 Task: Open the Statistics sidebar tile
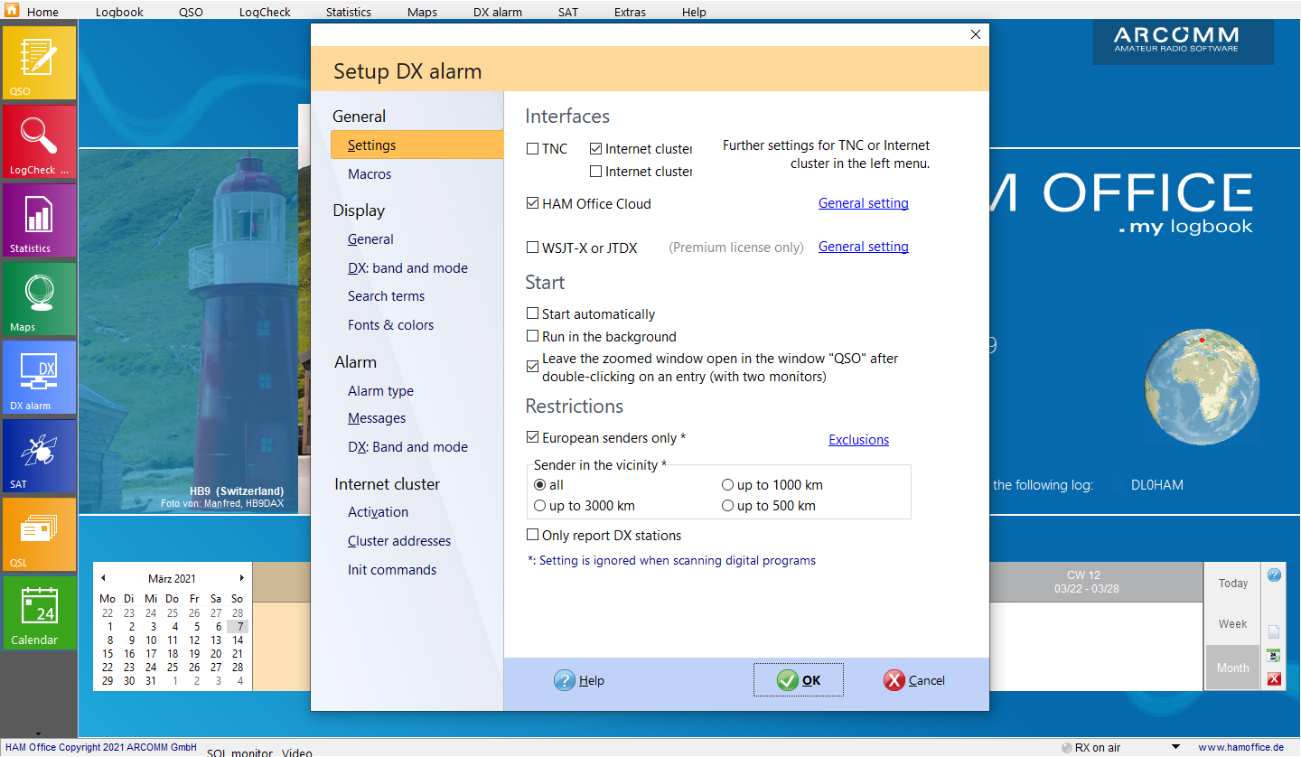pos(40,220)
